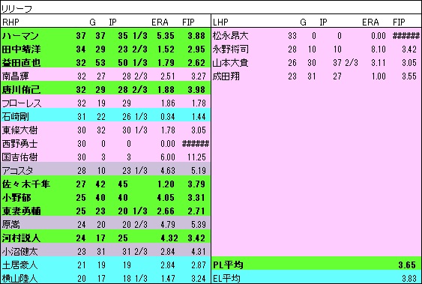Select player name 山本大貴
Viewport: 422px width, 284px height.
(x=230, y=63)
